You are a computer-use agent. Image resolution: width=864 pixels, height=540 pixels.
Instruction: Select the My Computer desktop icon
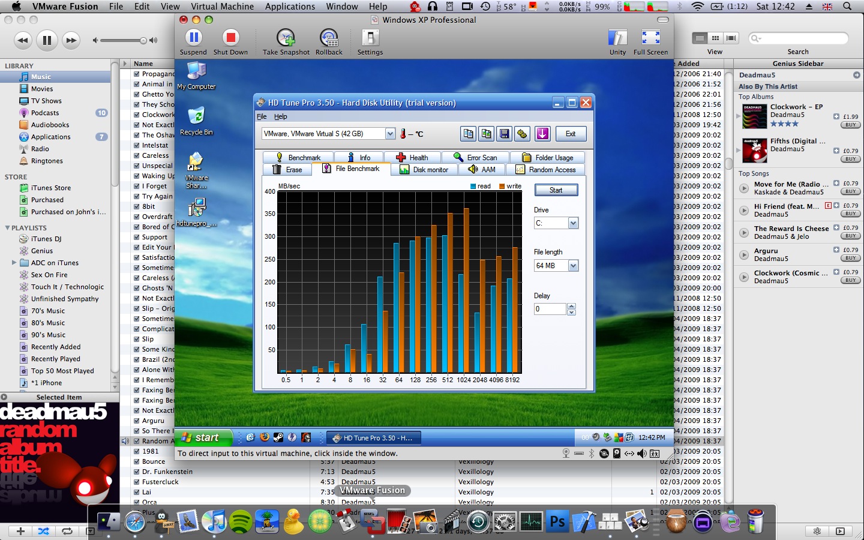pos(196,76)
